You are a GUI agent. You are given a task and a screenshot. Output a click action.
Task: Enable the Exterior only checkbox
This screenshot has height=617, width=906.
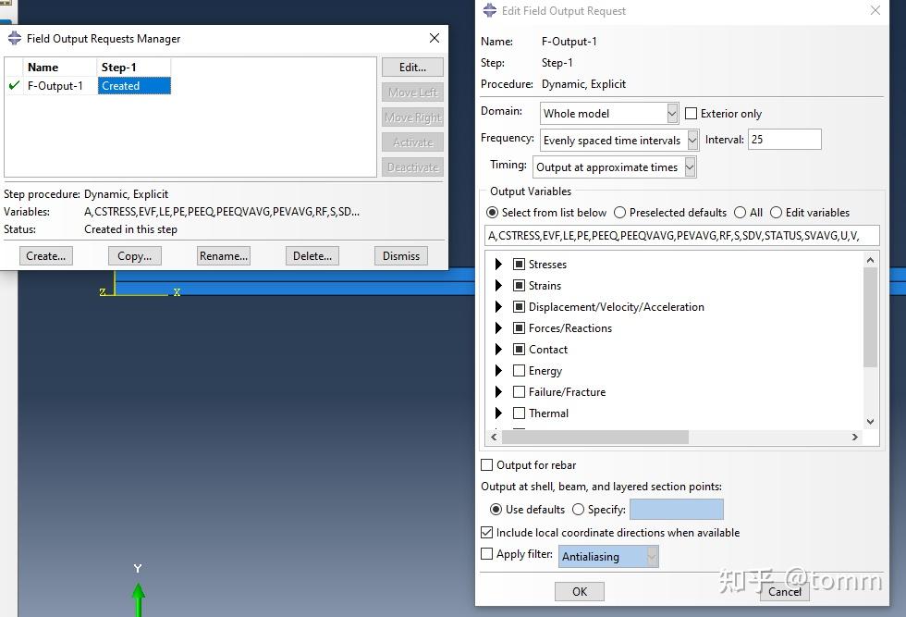(x=692, y=113)
